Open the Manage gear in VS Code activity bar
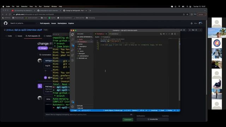226x127 pixels. [x=72, y=107]
